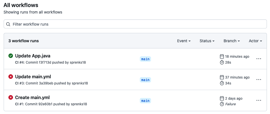Click the green success icon for Update App.java
The image size is (270, 114).
click(11, 56)
